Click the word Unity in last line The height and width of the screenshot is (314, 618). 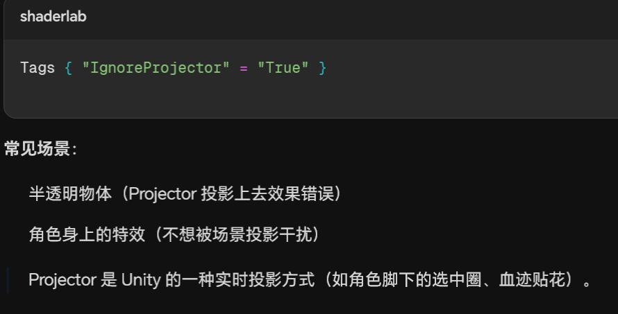point(141,280)
